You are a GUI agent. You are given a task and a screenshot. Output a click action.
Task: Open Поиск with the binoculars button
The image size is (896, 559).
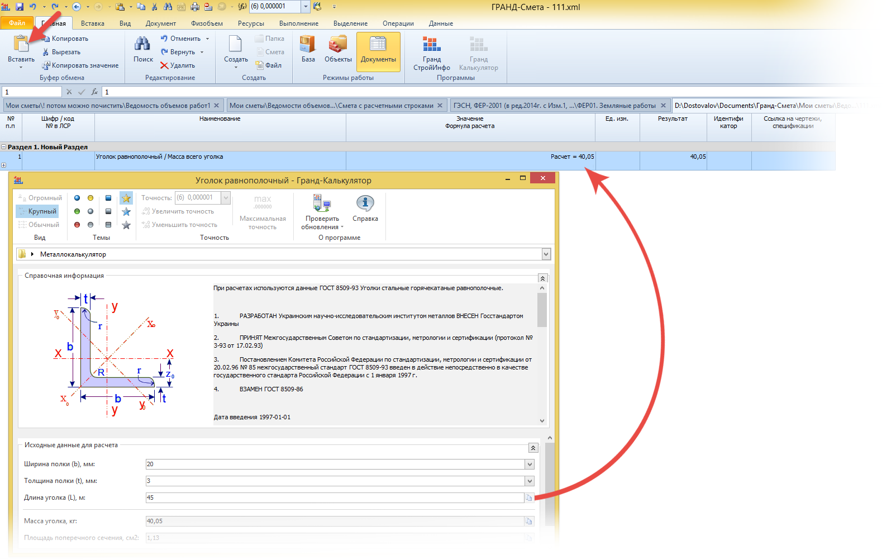point(143,49)
